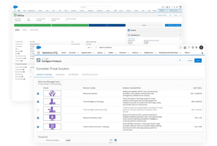Open the Home item in CPQ navigation
Viewport: 217px width, 146px height.
coord(64,53)
